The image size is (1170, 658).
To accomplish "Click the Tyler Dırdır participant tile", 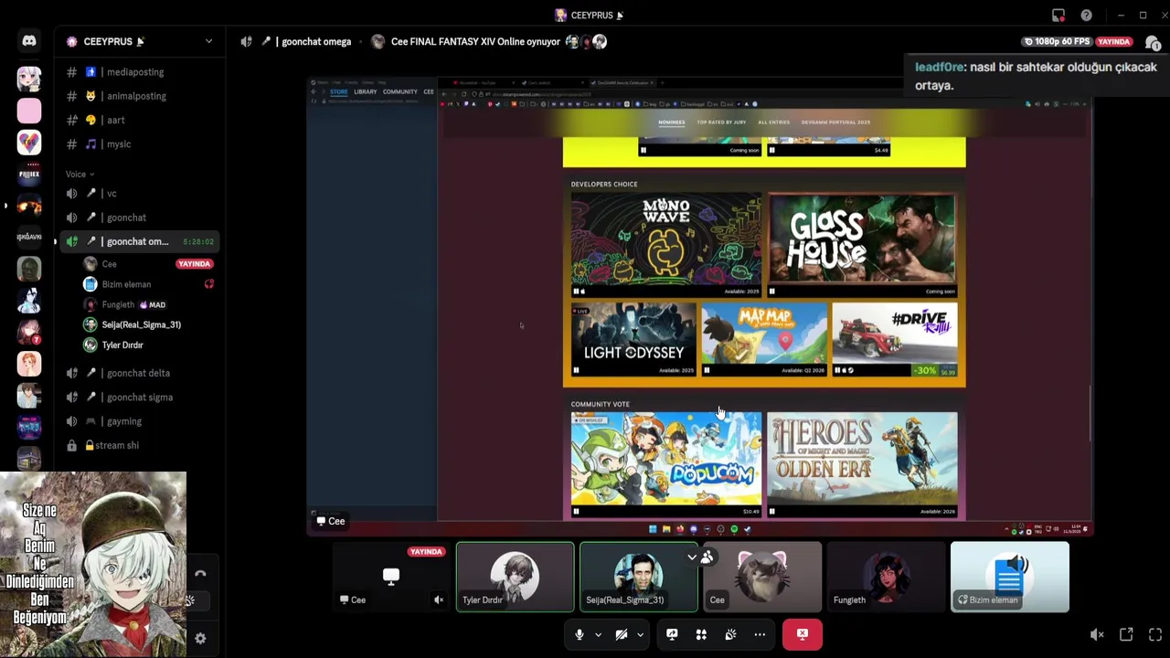I will (x=516, y=577).
